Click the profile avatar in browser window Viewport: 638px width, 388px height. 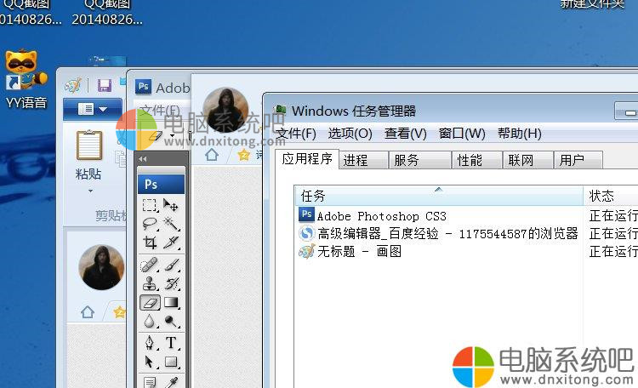[x=225, y=110]
